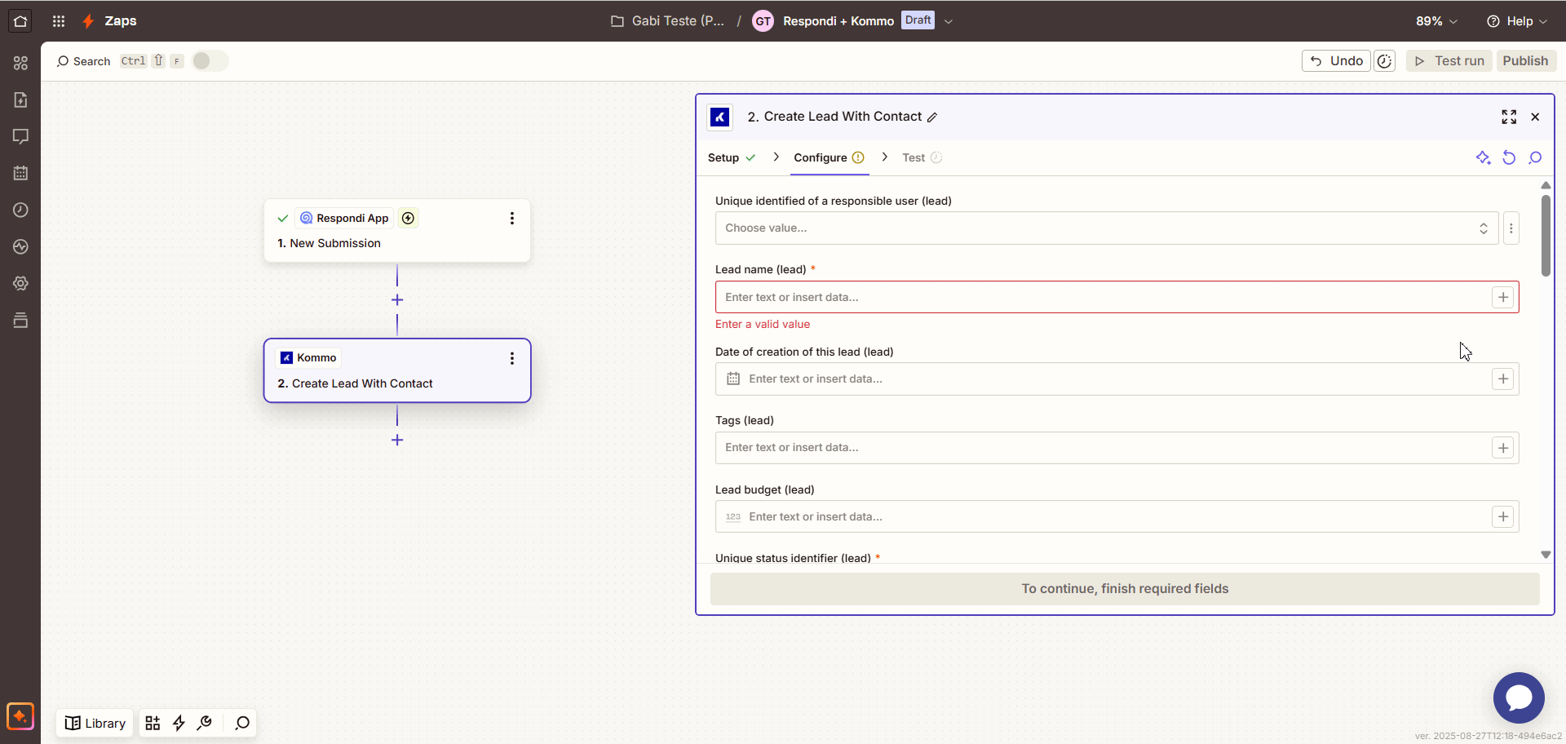Viewport: 1566px width, 744px height.
Task: Open the Library panel
Action: point(95,723)
